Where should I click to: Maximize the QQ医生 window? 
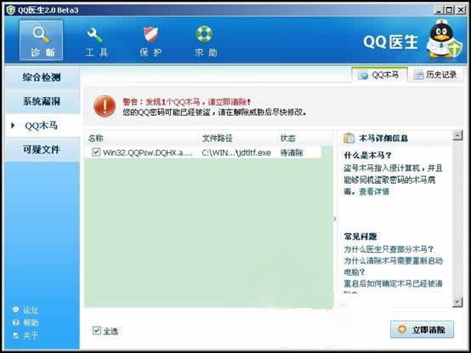(x=450, y=10)
